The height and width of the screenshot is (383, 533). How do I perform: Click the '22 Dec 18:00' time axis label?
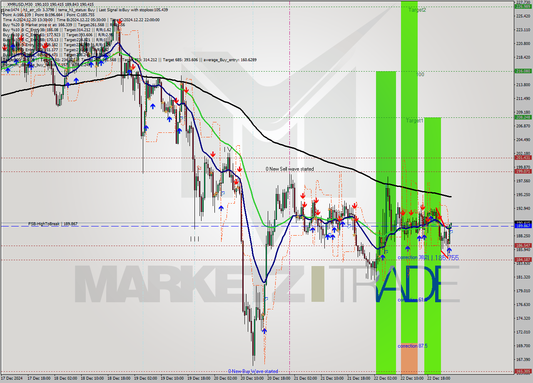tap(439, 379)
